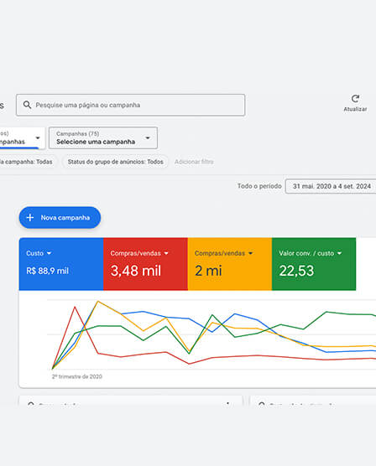The width and height of the screenshot is (376, 466).
Task: Select the campanha: Todas filter chip
Action: [27, 162]
